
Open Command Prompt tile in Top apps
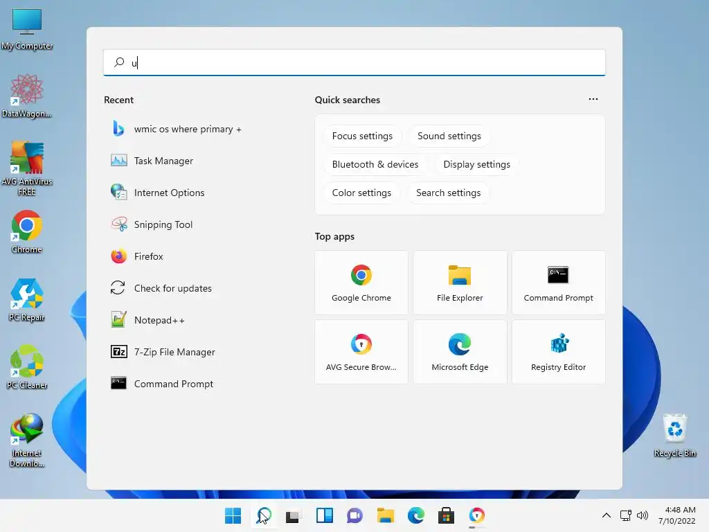pyautogui.click(x=559, y=283)
